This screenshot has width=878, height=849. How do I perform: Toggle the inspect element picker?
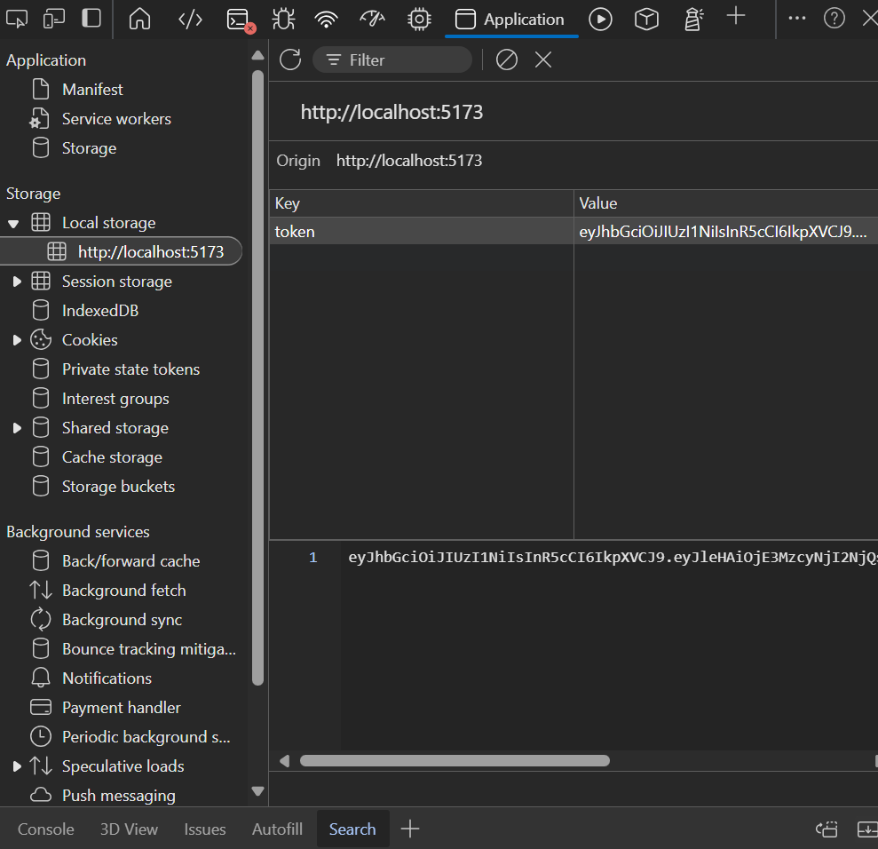pyautogui.click(x=17, y=19)
